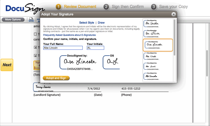Click the DocuSign logo
This screenshot has height=126, width=210.
25,8
